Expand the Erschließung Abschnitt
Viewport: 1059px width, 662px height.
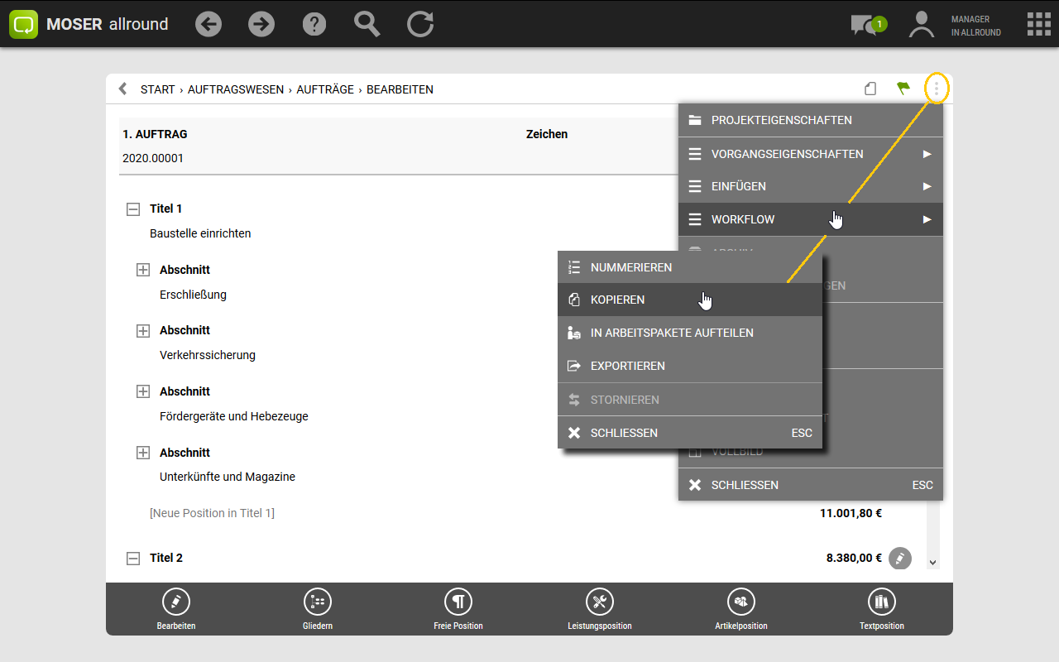click(x=143, y=270)
